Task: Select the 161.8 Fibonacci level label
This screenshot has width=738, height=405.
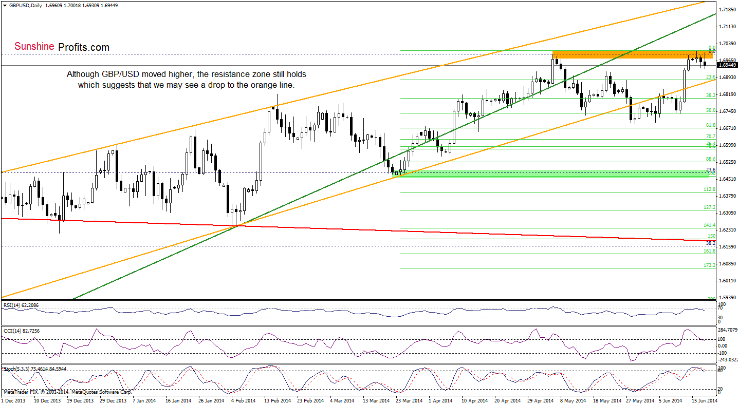Action: click(710, 251)
